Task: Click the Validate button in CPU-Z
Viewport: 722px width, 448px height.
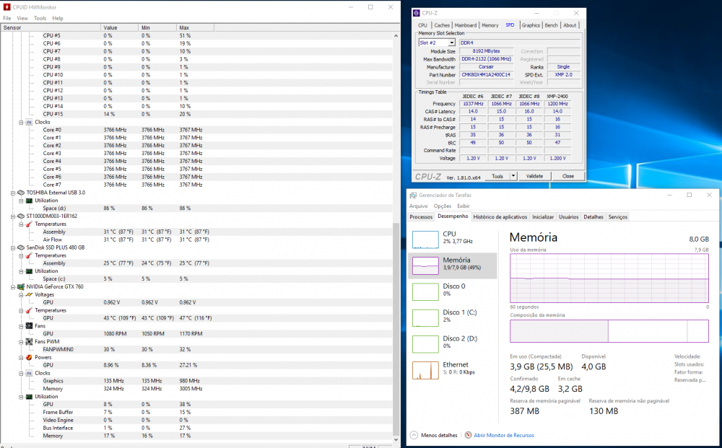Action: [534, 175]
